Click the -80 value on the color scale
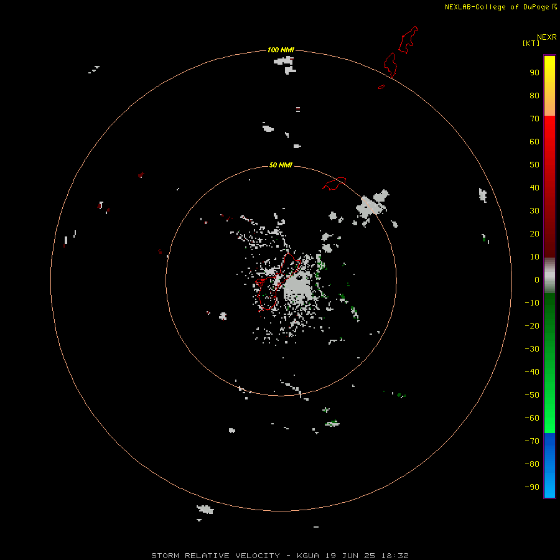Viewport: 560px width, 560px height. click(x=532, y=464)
